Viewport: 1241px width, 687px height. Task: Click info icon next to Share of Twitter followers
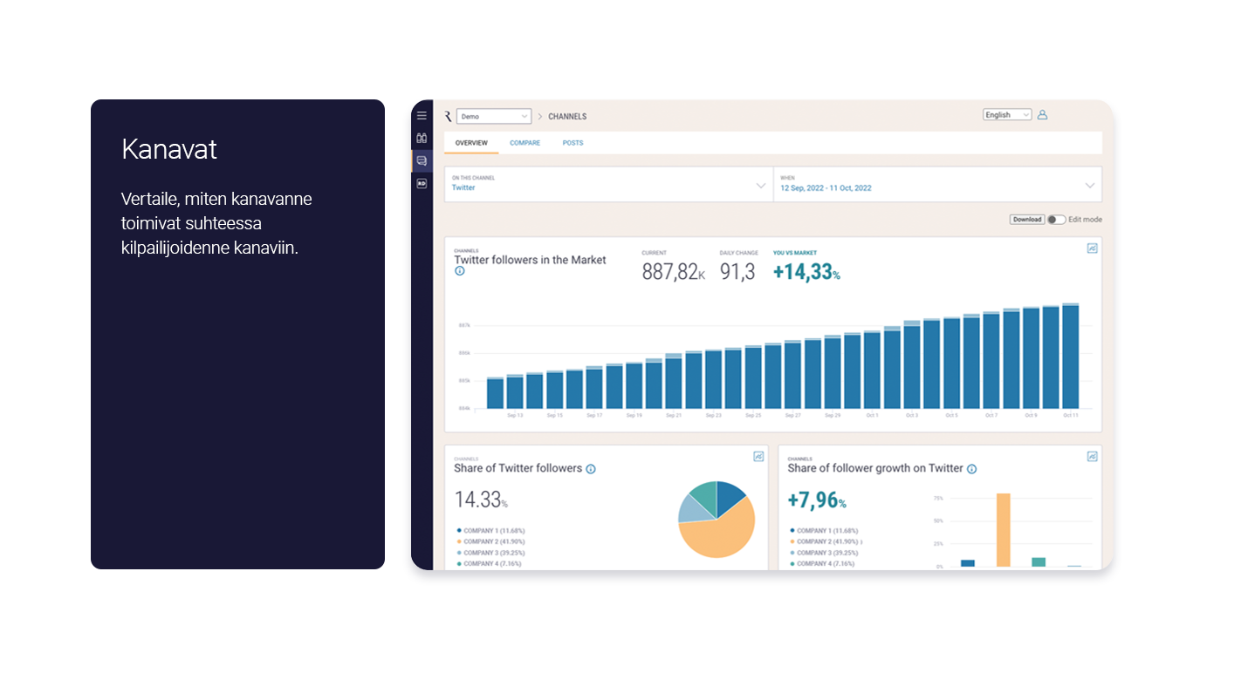591,469
